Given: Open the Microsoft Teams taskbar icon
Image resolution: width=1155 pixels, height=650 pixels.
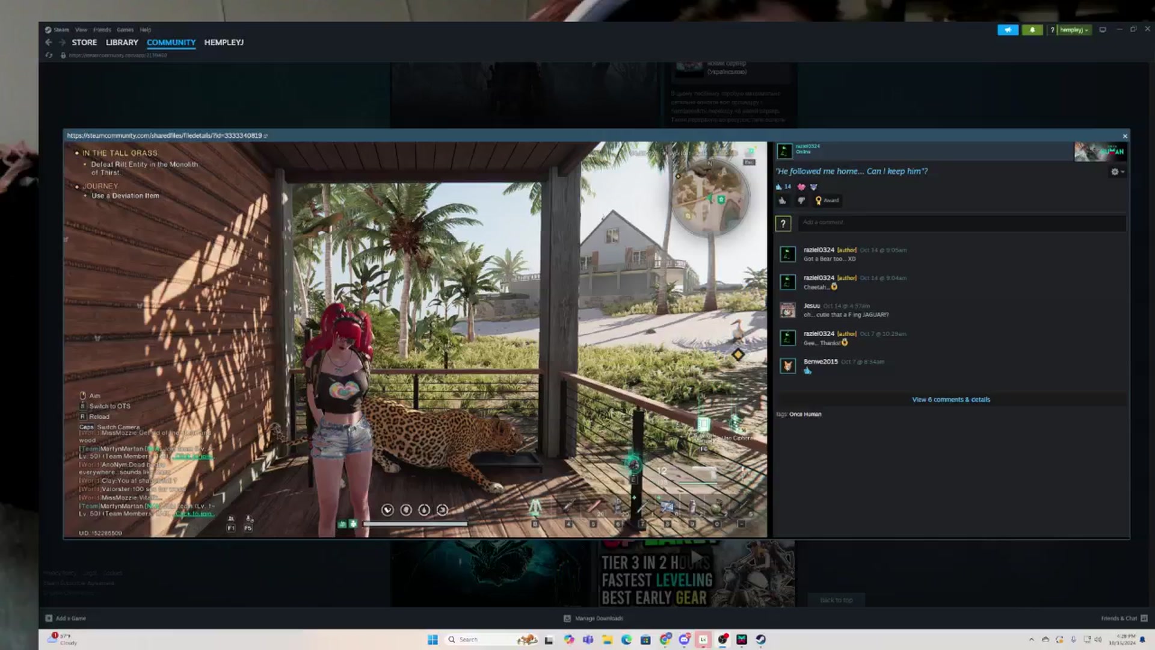Looking at the screenshot, I should (x=588, y=639).
